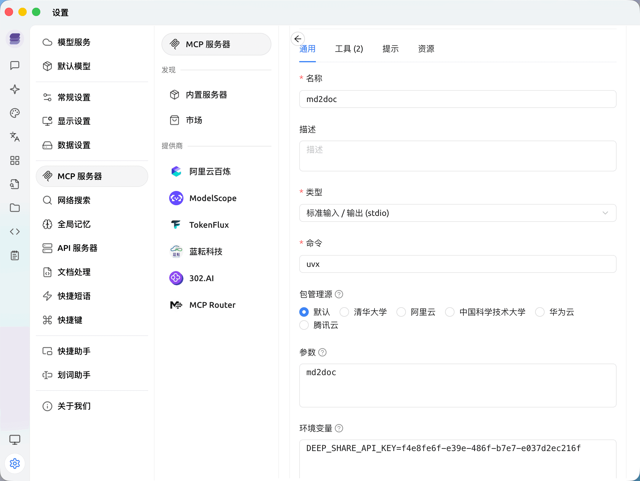Open the code tools sidebar icon
The height and width of the screenshot is (481, 640).
click(x=15, y=232)
